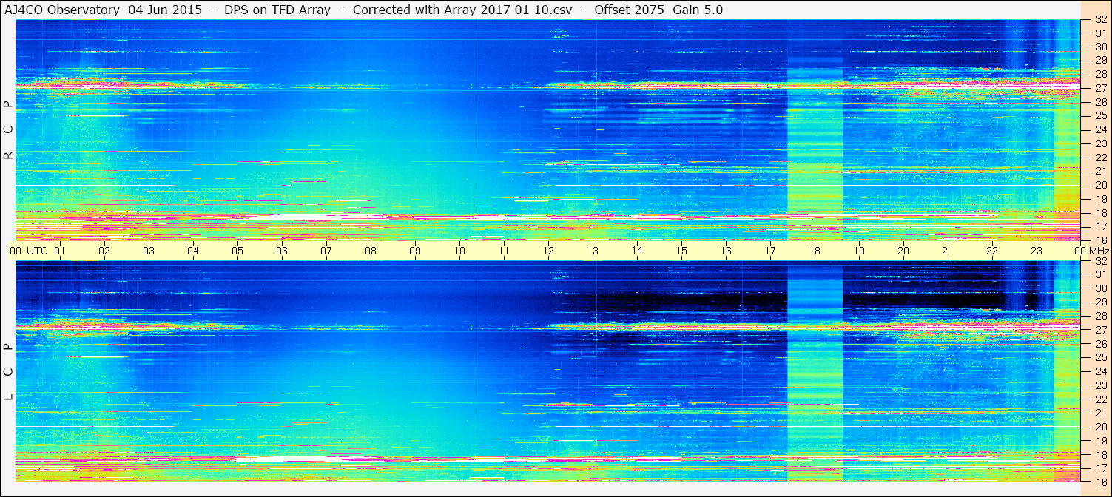Click 28 MHz tick in the RCP panel
The image size is (1112, 497).
[1100, 74]
